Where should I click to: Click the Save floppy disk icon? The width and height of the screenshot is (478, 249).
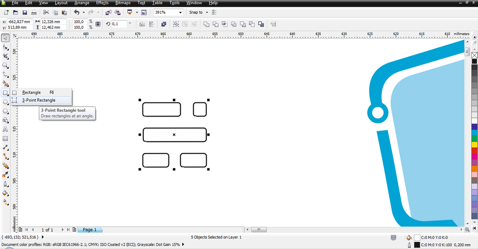(x=25, y=12)
